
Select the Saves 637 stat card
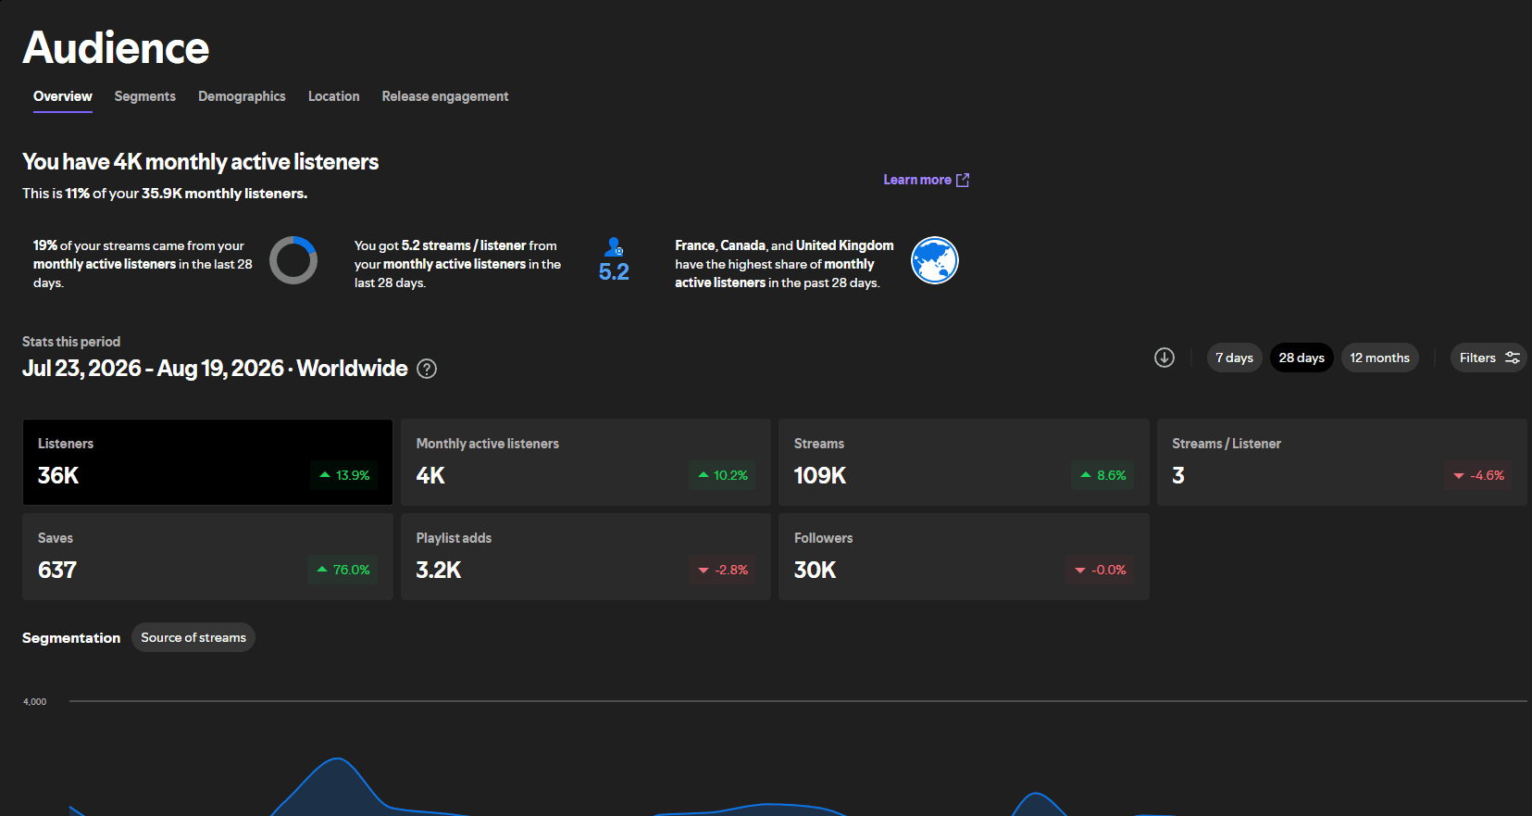207,557
